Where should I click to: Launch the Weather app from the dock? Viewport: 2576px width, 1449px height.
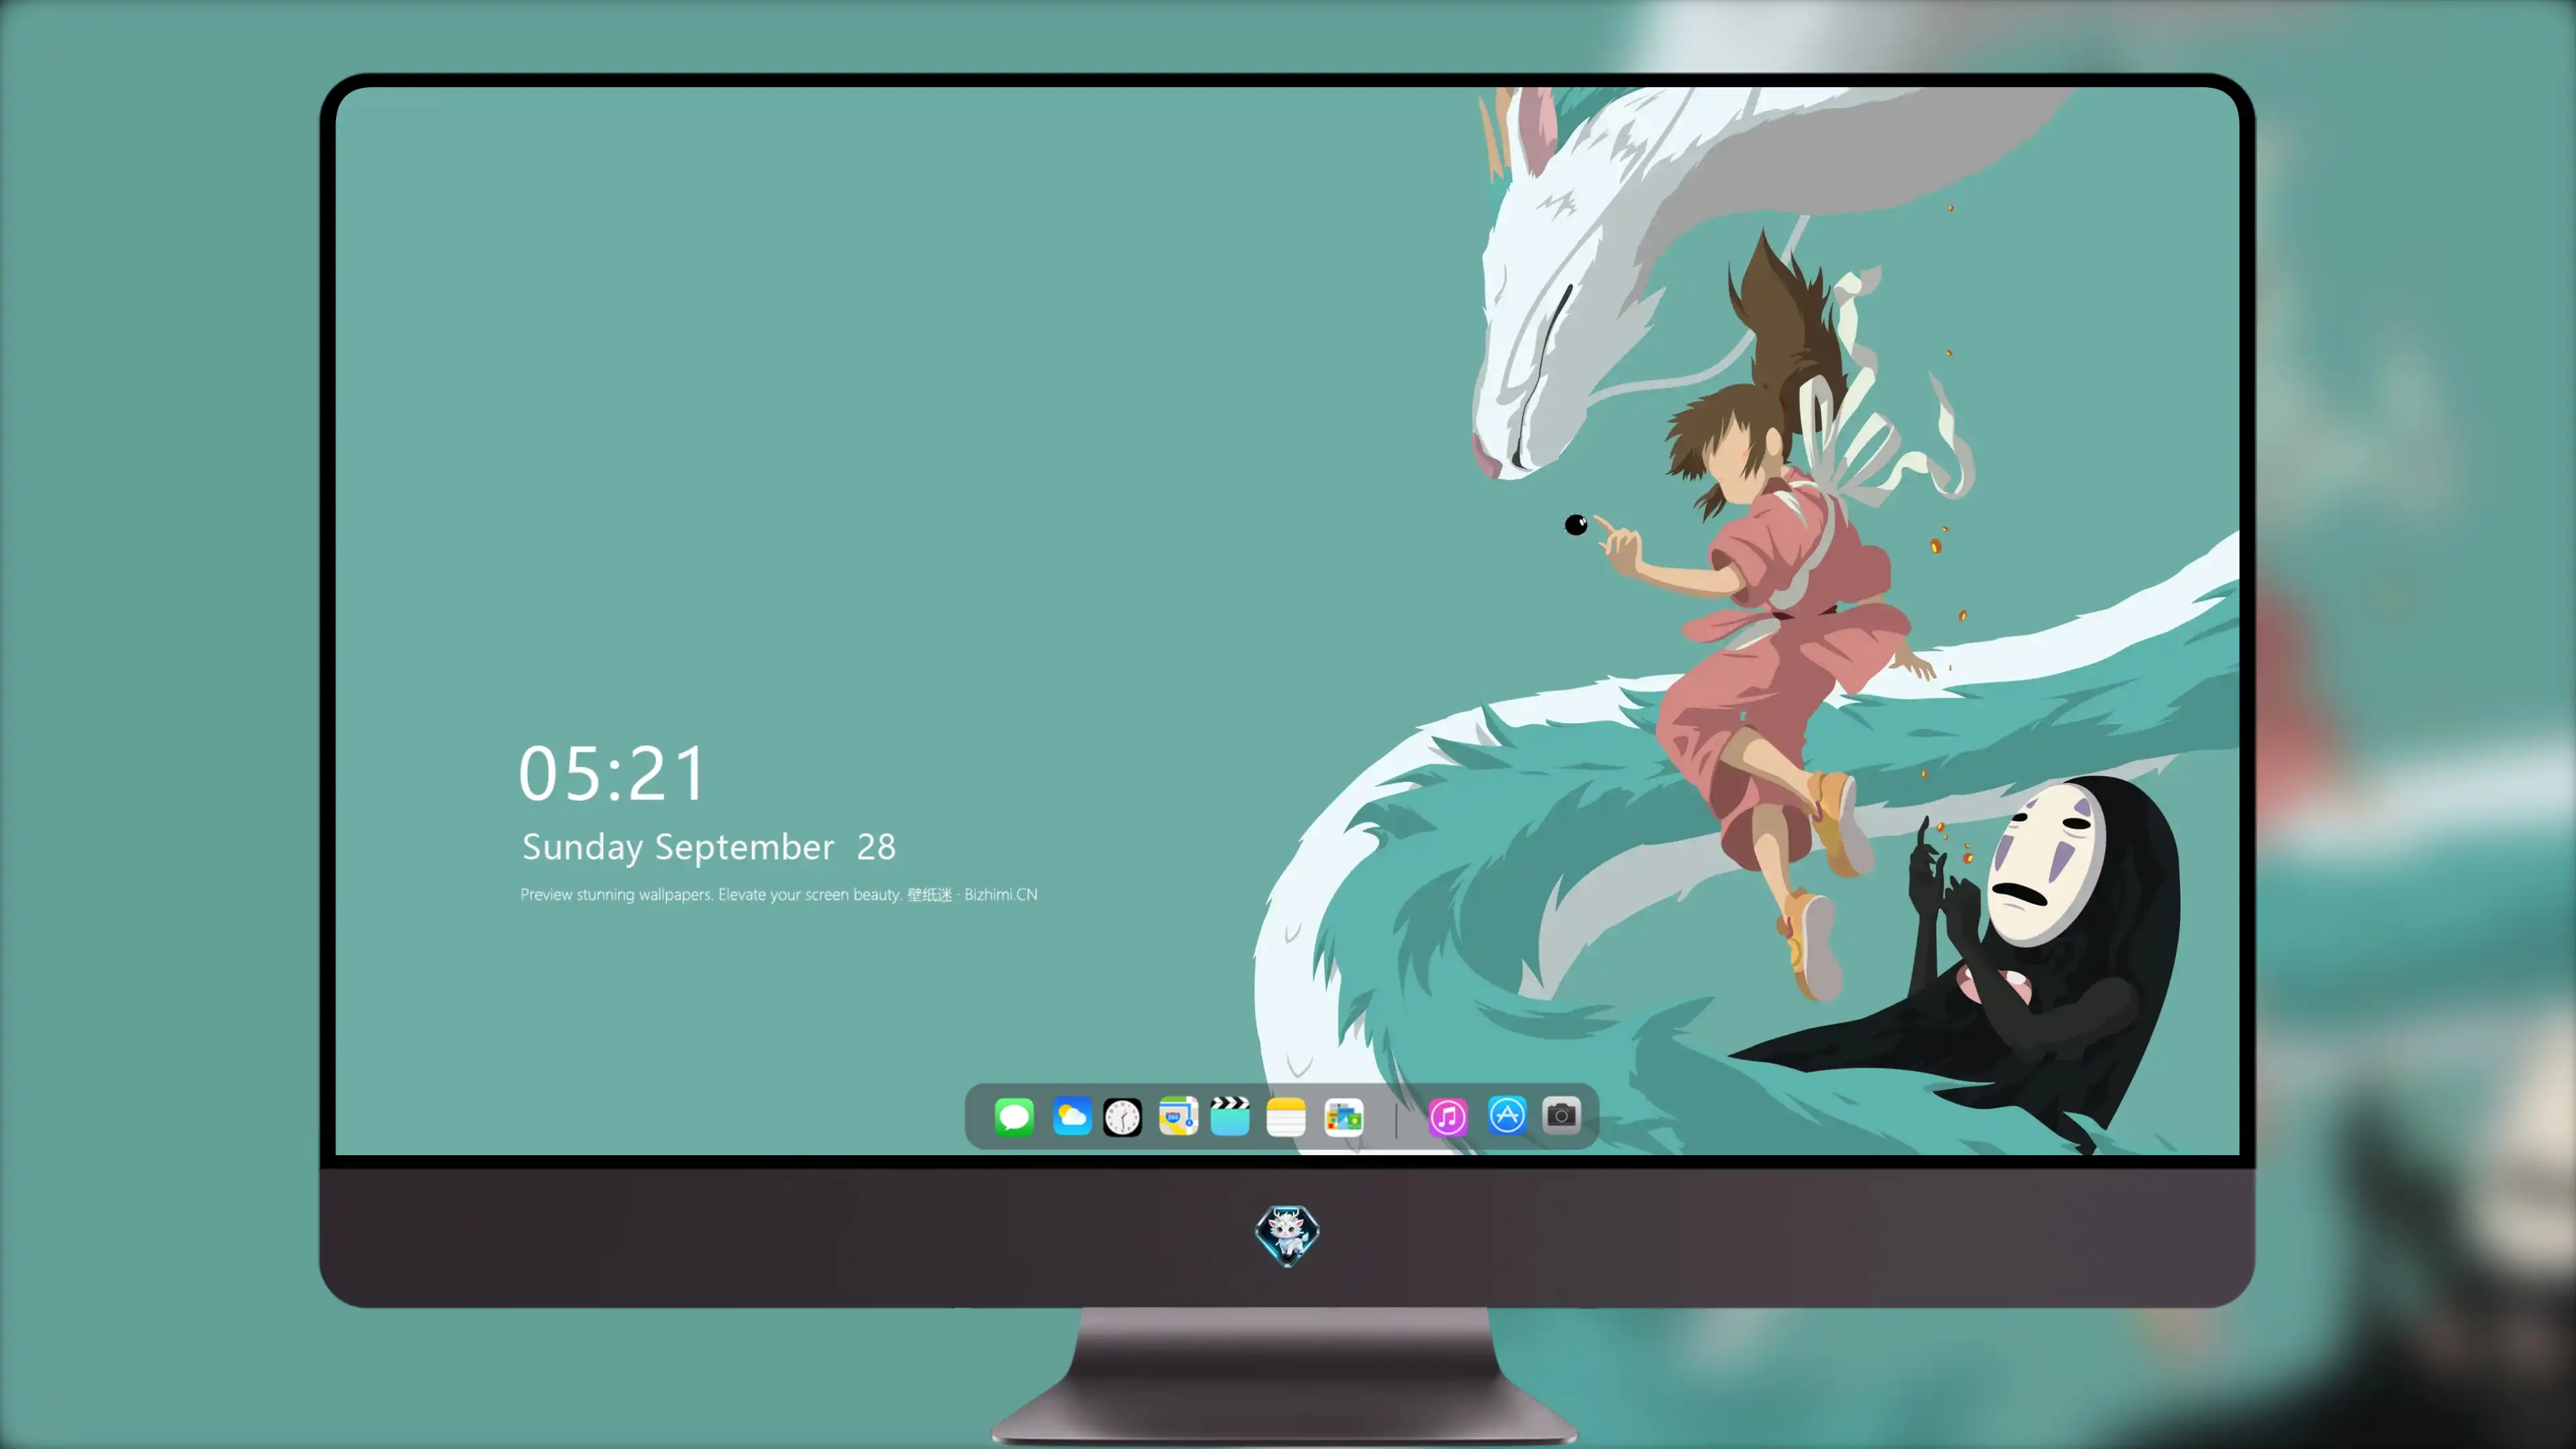pyautogui.click(x=1071, y=1116)
